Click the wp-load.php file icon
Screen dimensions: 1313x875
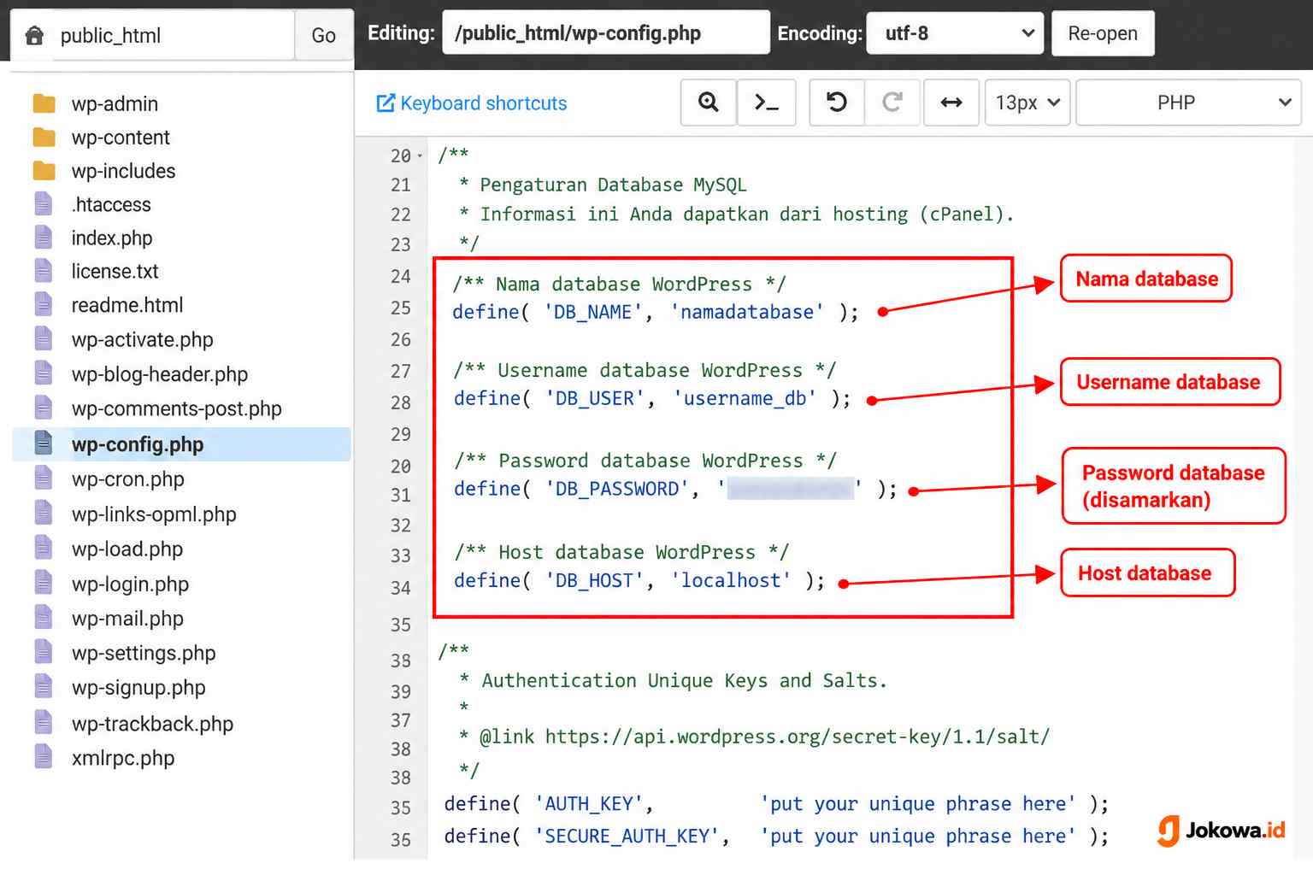point(44,549)
